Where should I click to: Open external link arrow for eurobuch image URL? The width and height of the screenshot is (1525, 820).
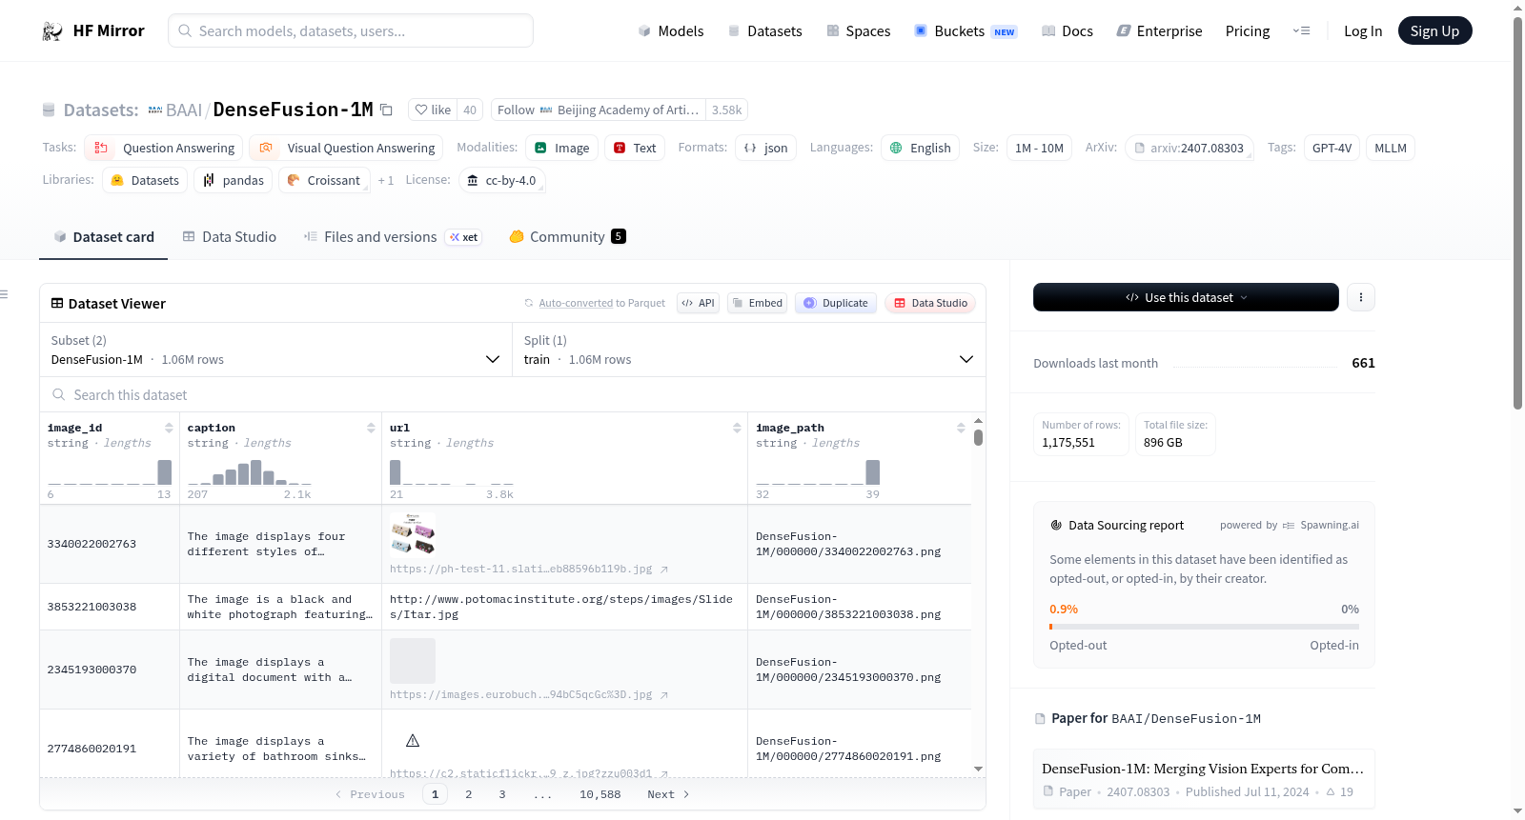click(664, 695)
